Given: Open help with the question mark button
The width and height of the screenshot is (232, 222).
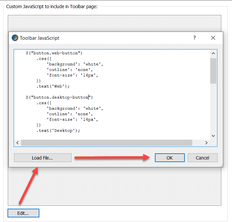Looking at the screenshot, I should [x=195, y=38].
